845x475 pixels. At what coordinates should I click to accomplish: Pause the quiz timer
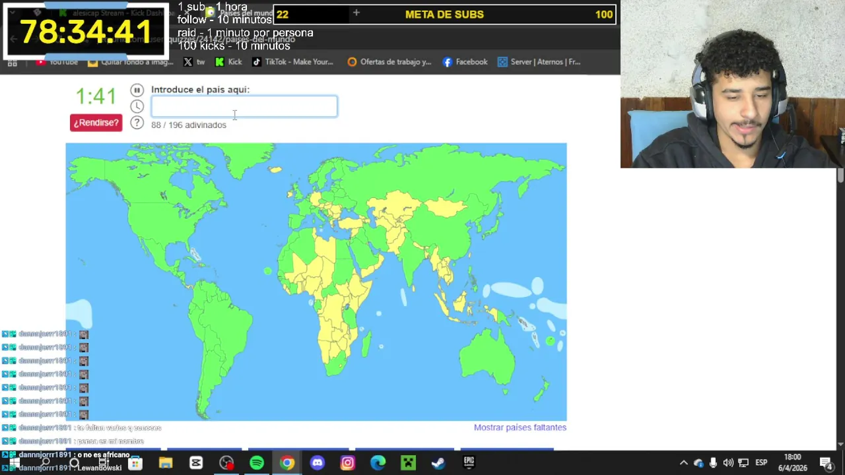pos(137,90)
